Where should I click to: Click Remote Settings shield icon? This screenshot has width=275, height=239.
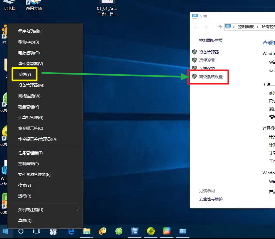click(x=194, y=60)
